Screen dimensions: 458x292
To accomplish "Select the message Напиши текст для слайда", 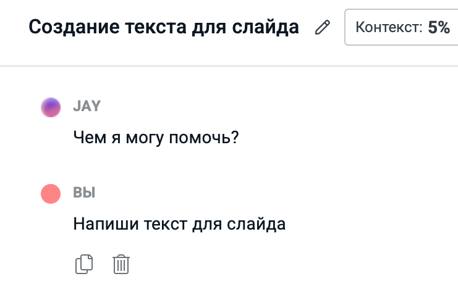I will coord(179,223).
